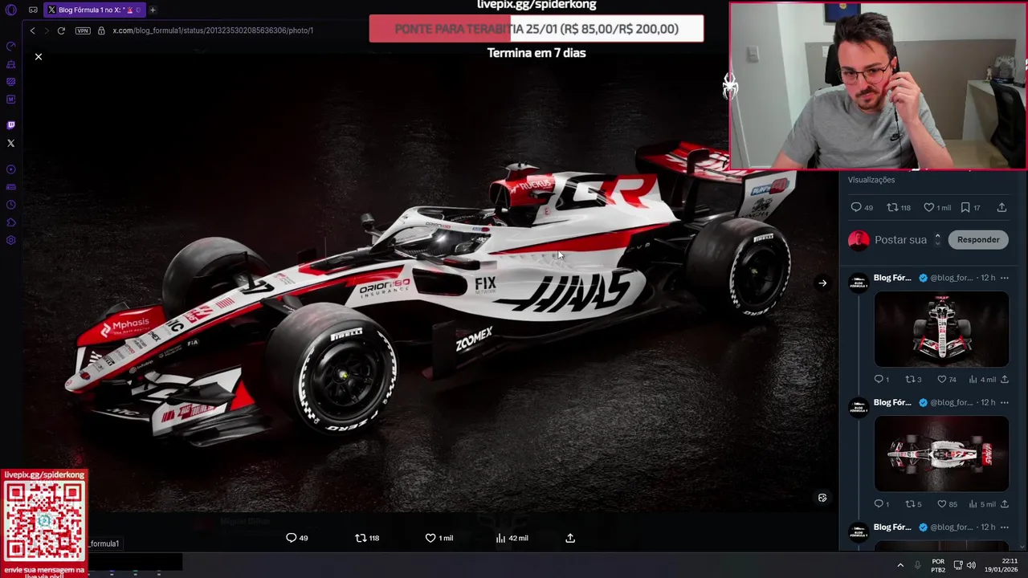Reload the current page
The width and height of the screenshot is (1028, 578).
coord(61,31)
